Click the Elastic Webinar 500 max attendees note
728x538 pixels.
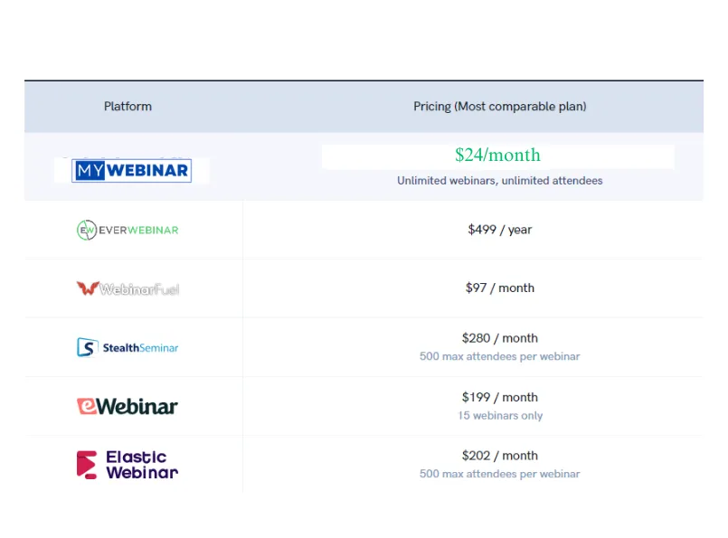(x=500, y=474)
